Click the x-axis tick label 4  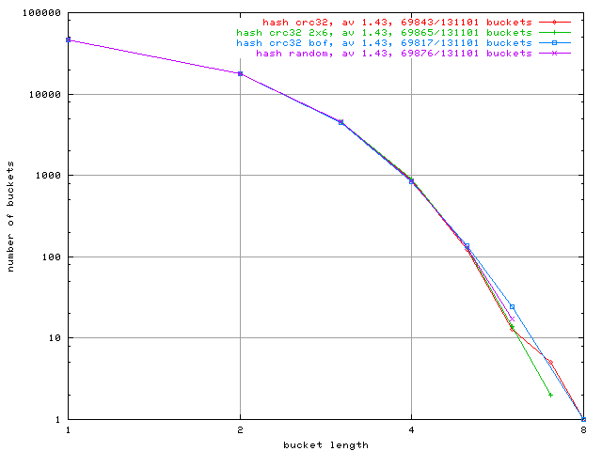pyautogui.click(x=412, y=430)
